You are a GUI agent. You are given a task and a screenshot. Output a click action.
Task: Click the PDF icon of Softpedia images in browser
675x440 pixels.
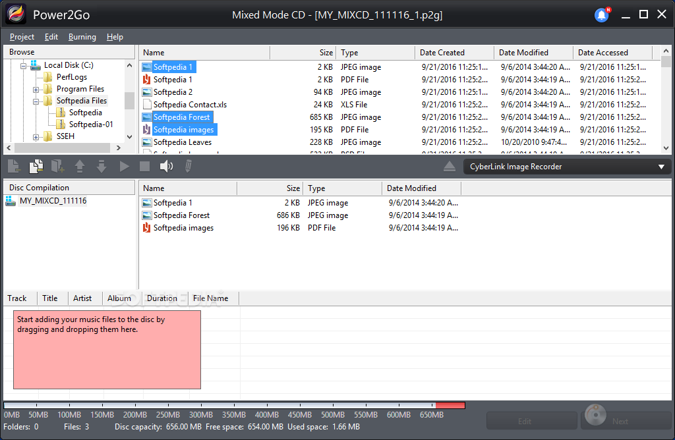coord(147,130)
